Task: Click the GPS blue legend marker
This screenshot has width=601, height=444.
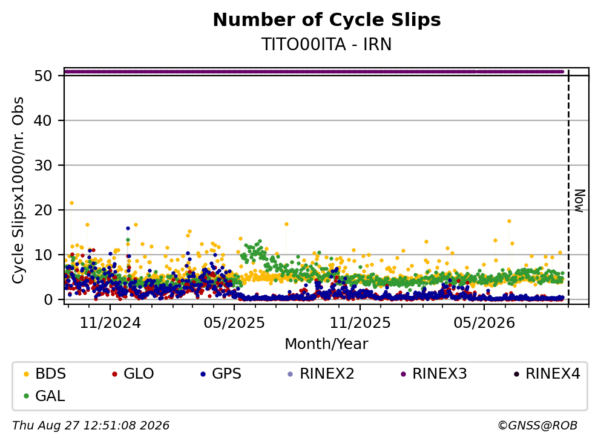Action: point(203,374)
